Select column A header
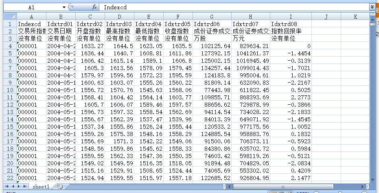 click(x=31, y=17)
